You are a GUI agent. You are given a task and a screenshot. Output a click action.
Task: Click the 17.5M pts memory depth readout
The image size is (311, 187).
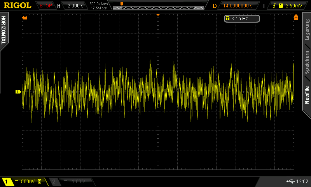point(99,8)
